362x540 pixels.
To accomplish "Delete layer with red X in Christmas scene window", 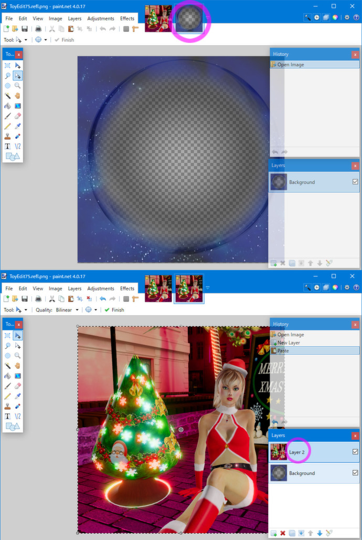I will tap(283, 533).
